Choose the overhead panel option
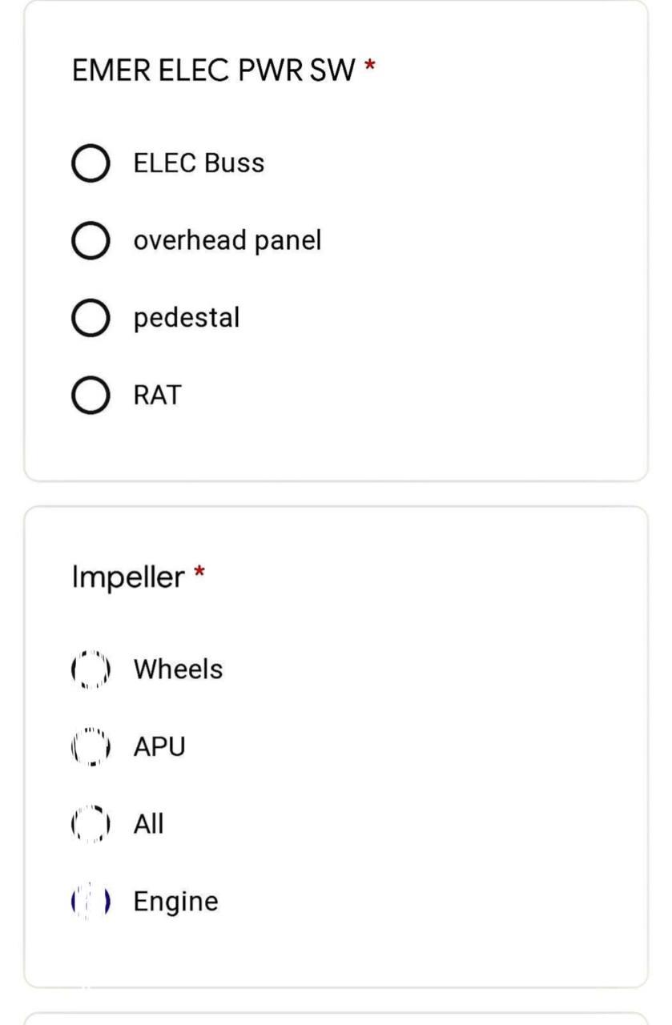The image size is (672, 1025). [x=91, y=239]
